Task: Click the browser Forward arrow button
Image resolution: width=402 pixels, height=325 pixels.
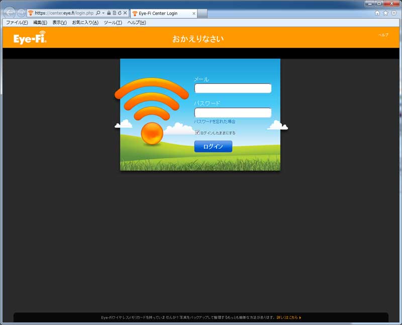Action: (x=21, y=13)
